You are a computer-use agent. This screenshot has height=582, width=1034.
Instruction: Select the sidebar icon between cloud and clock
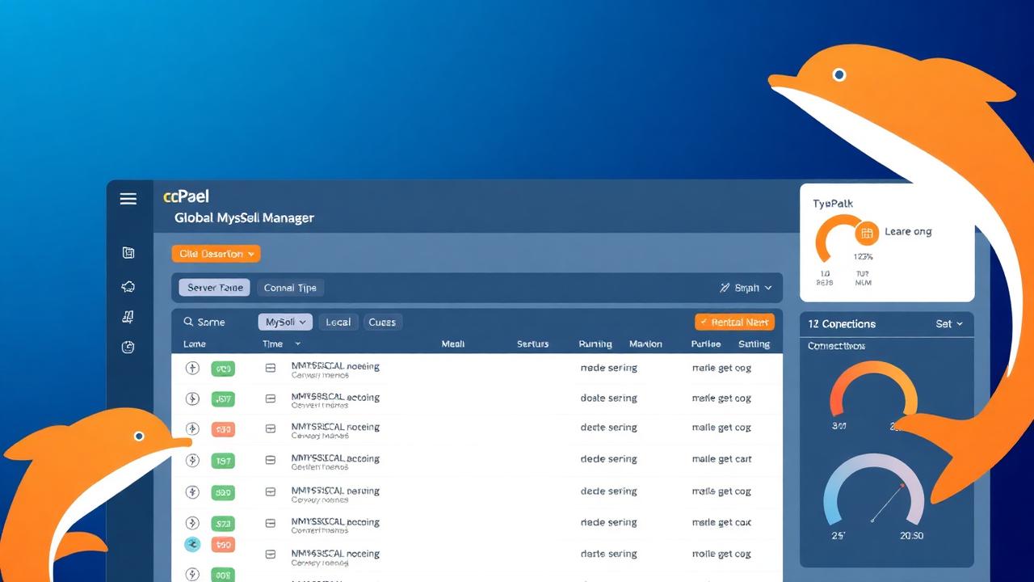coord(128,317)
